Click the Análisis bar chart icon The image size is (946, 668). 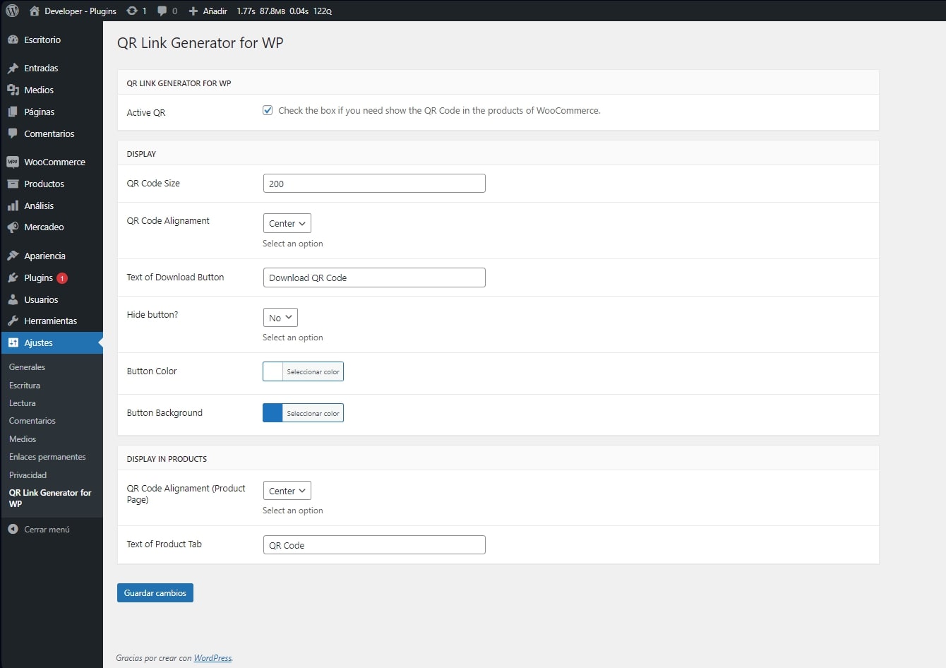click(x=13, y=205)
